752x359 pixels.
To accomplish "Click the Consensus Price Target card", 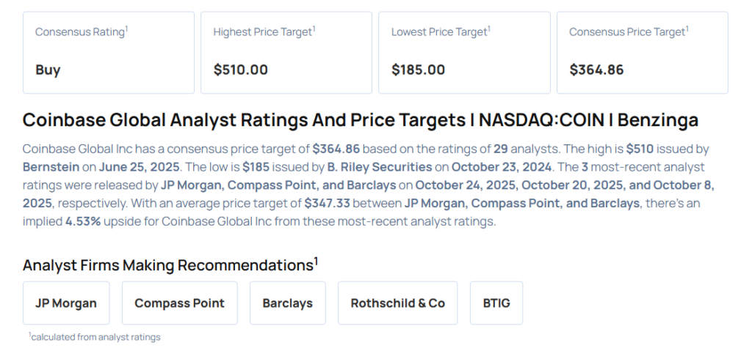I will click(642, 52).
